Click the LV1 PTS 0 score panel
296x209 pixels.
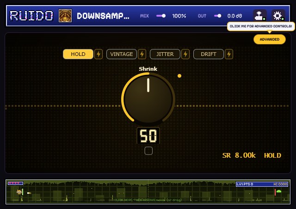click(262, 184)
